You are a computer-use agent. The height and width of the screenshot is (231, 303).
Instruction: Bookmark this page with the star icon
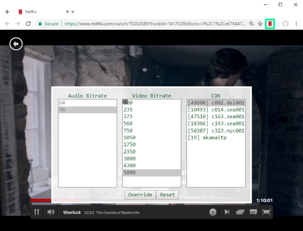pos(260,24)
